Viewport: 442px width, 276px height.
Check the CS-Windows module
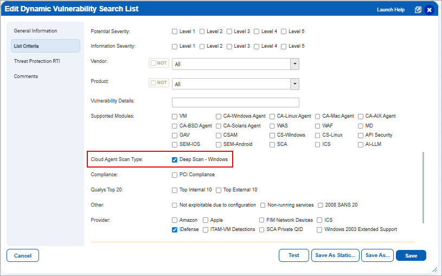tap(272, 136)
